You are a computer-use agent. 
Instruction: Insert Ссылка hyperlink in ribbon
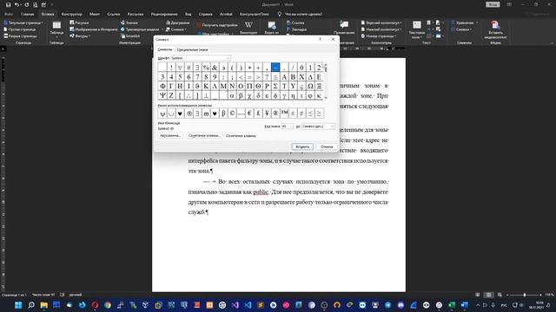click(295, 23)
